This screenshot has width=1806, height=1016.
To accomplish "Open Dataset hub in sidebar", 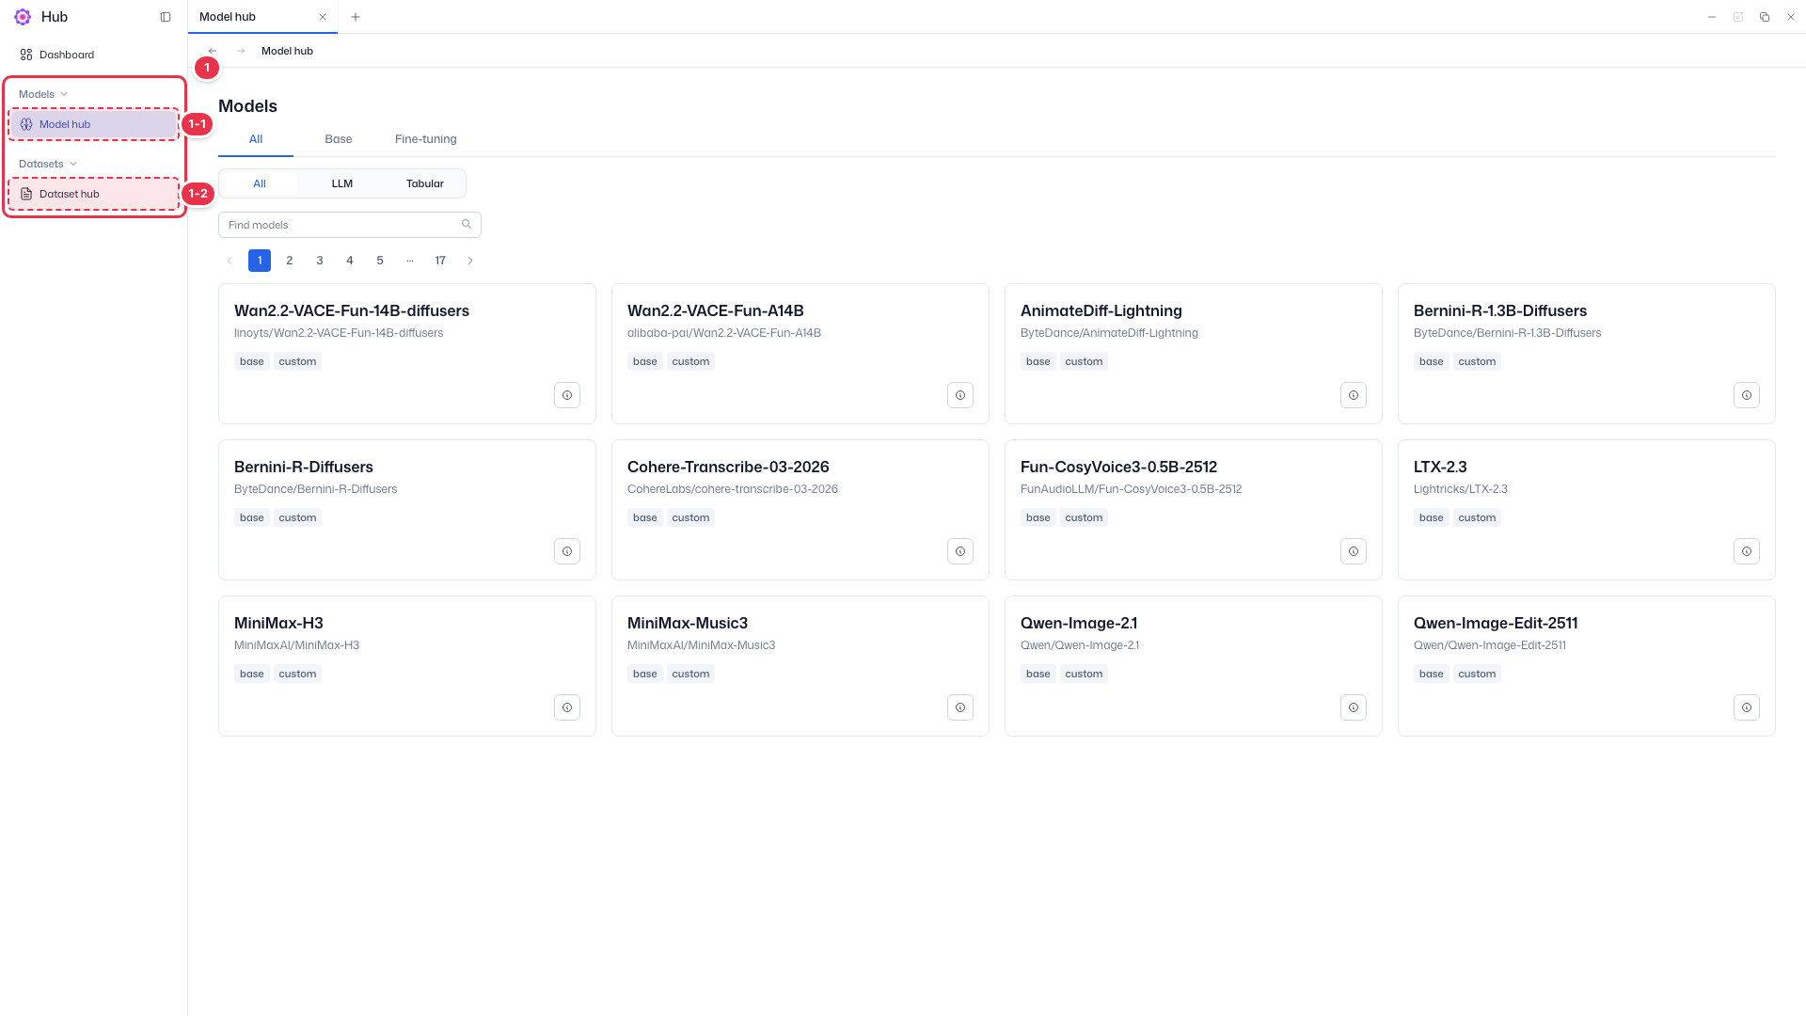I will [94, 194].
